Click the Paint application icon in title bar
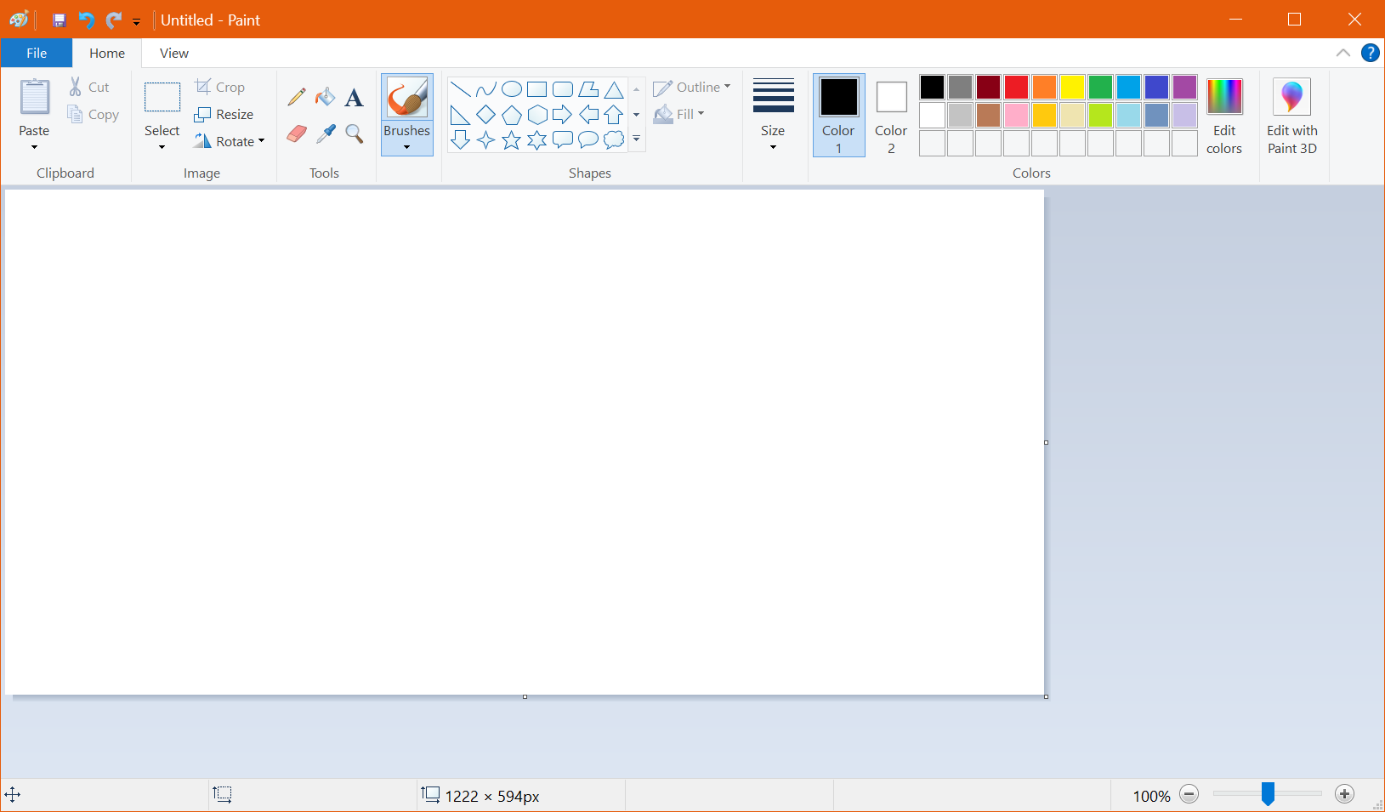The width and height of the screenshot is (1385, 812). (19, 20)
